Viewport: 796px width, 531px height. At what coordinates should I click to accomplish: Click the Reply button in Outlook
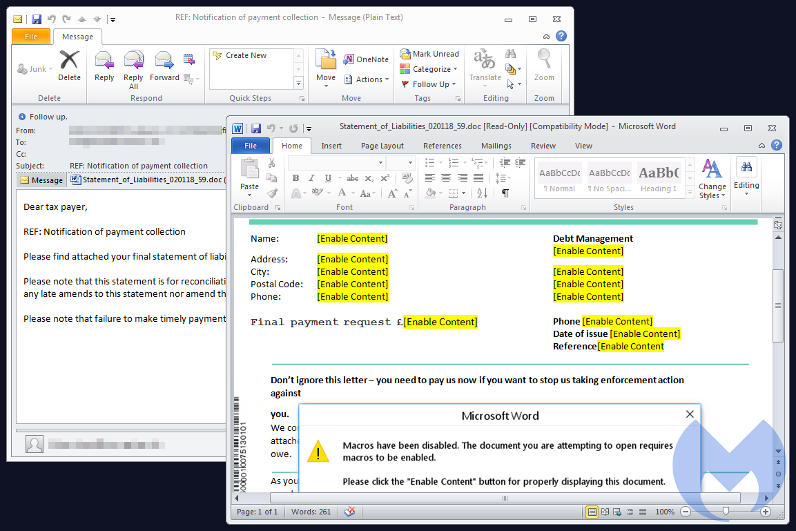104,66
